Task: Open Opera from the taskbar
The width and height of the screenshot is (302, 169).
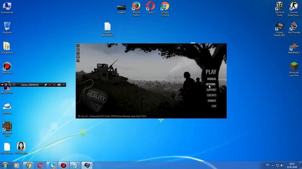Action: click(40, 165)
